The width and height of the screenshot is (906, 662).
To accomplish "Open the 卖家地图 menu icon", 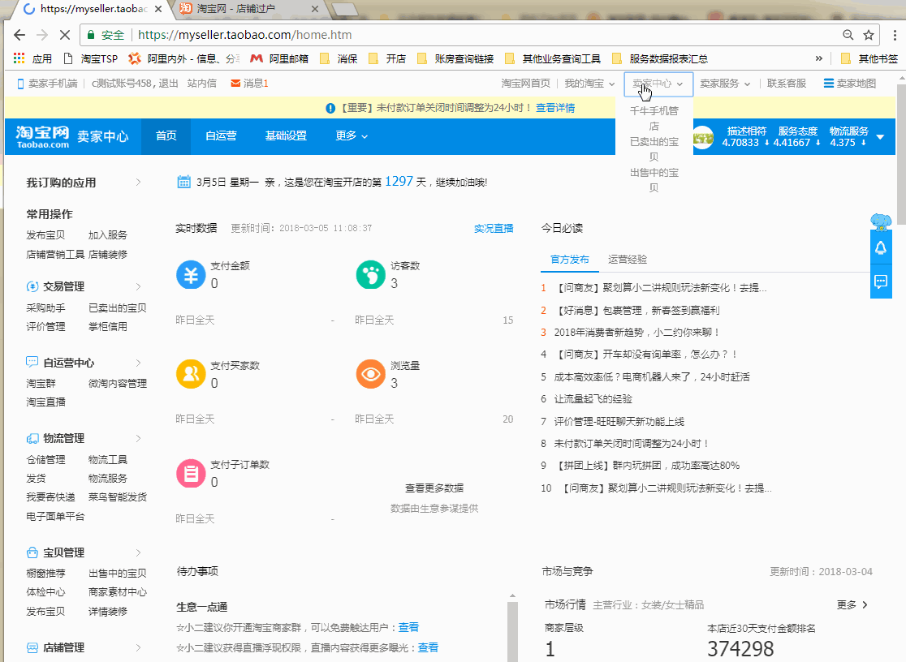I will coord(829,84).
